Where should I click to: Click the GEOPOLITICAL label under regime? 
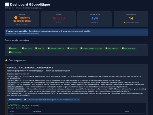(22, 24)
